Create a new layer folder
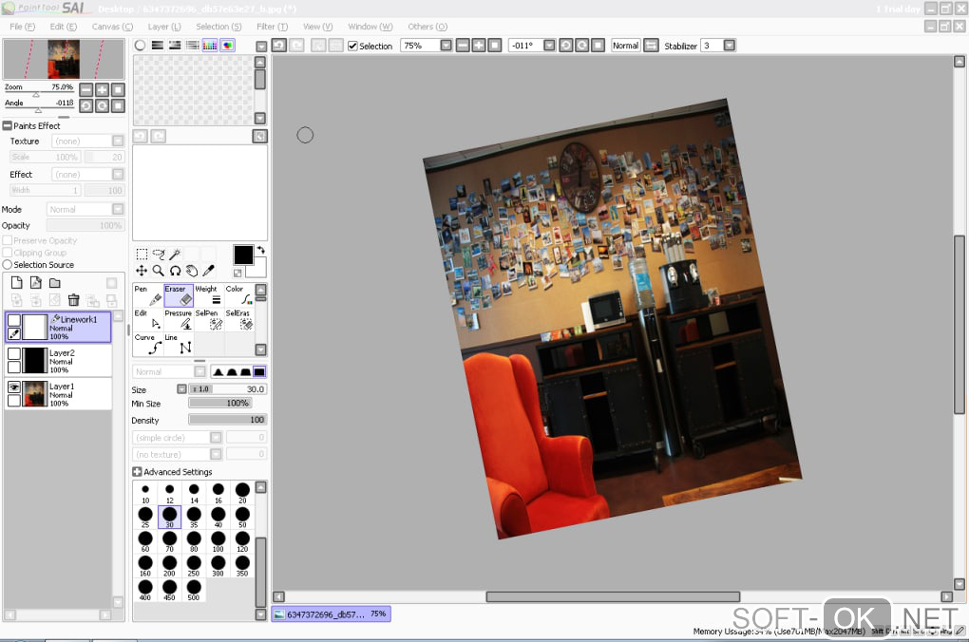The width and height of the screenshot is (969, 642). (55, 283)
